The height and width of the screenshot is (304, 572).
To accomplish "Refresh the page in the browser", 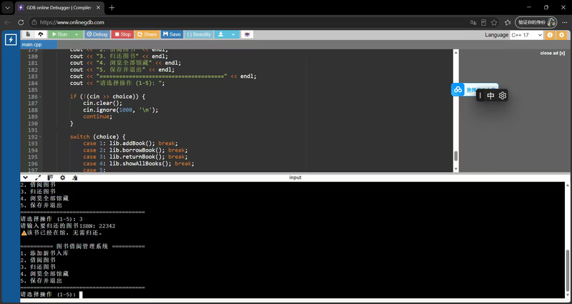I will [21, 22].
